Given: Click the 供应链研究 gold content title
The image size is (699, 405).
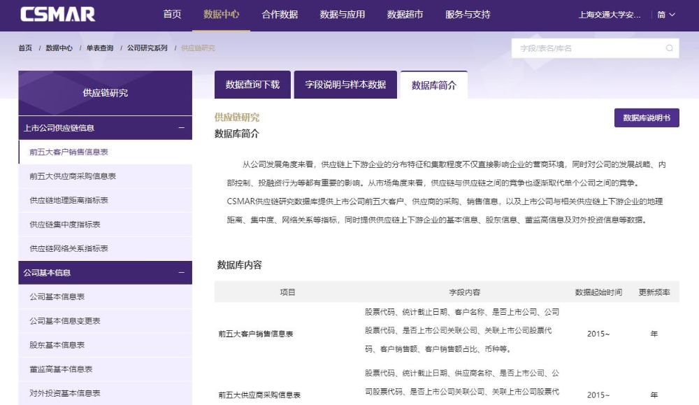Looking at the screenshot, I should point(237,118).
